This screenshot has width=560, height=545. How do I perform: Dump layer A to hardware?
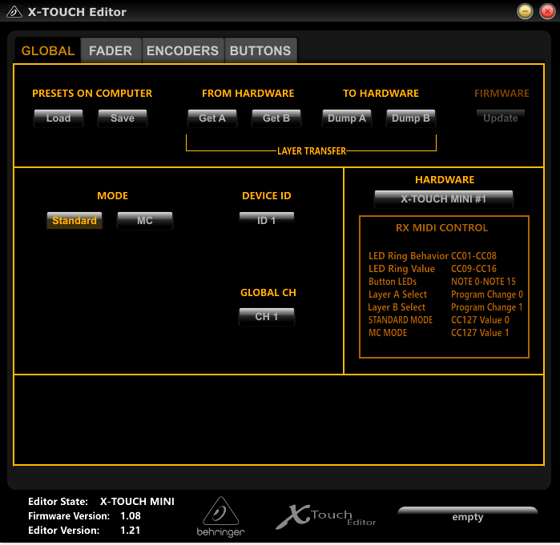coord(347,118)
